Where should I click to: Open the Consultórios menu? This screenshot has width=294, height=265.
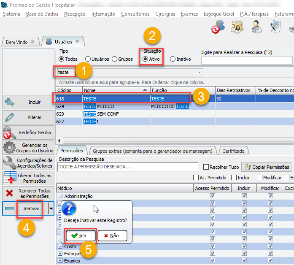[x=135, y=14]
